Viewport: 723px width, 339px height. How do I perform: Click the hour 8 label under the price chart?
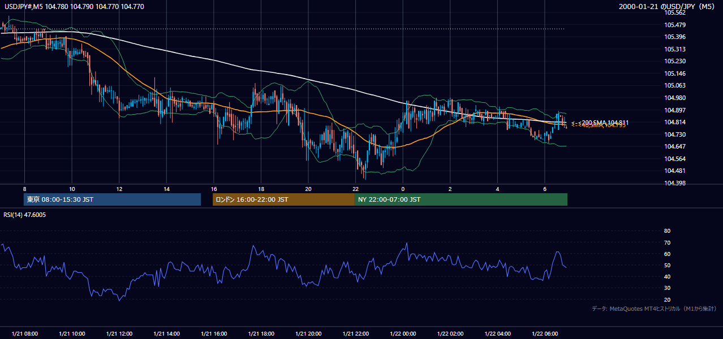[x=24, y=189]
